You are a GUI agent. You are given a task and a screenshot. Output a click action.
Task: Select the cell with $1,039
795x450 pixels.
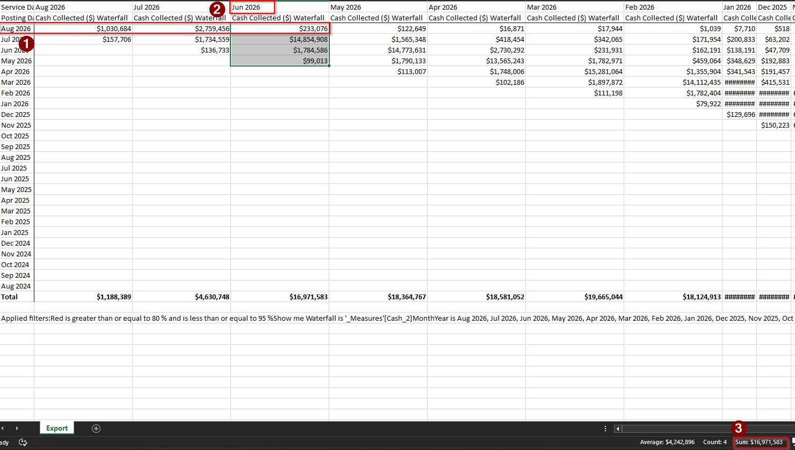673,28
